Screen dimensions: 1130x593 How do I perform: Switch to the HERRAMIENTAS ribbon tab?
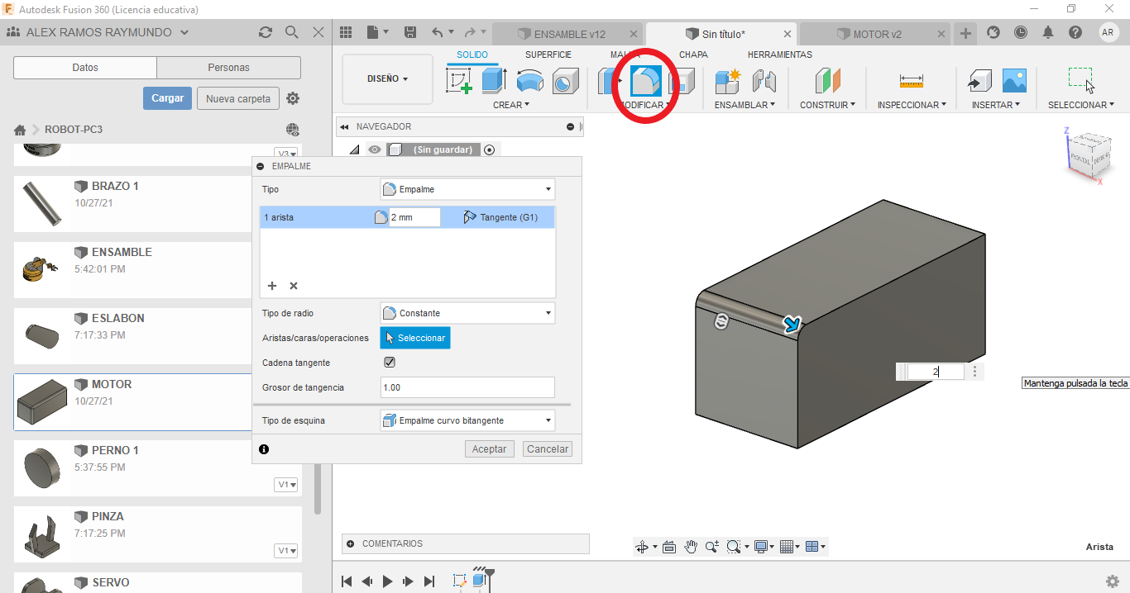(780, 55)
